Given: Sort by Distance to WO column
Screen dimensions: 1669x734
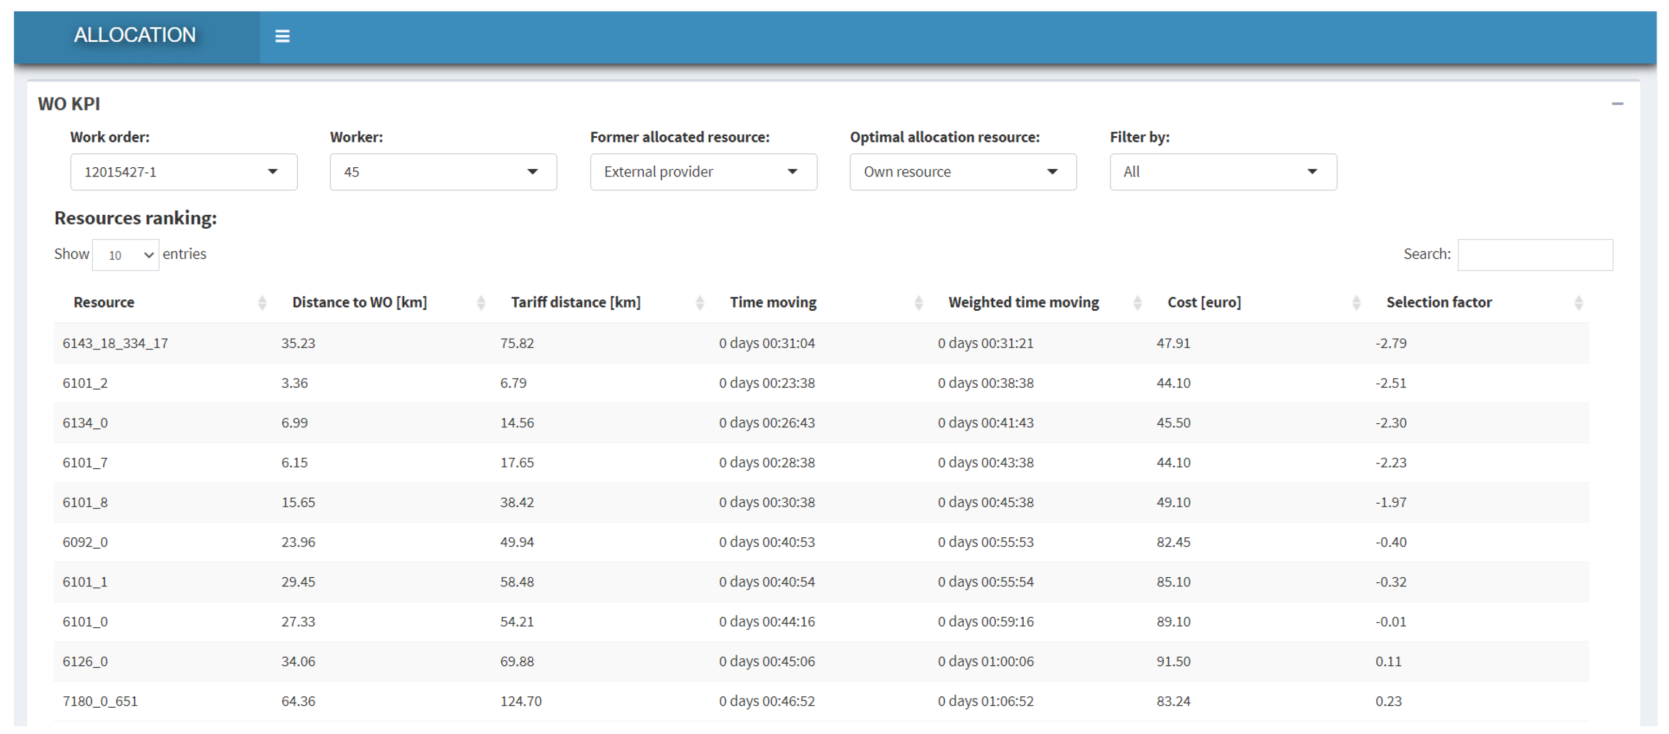Looking at the screenshot, I should (x=359, y=302).
